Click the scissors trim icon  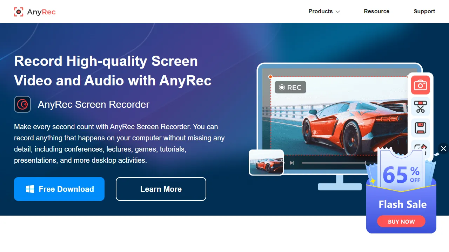(x=420, y=107)
